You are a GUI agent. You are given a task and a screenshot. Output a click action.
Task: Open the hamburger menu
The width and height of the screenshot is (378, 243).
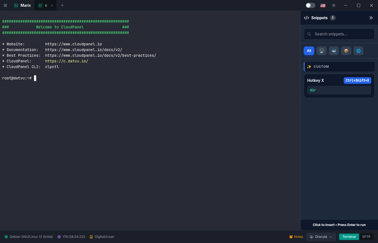coord(5,5)
